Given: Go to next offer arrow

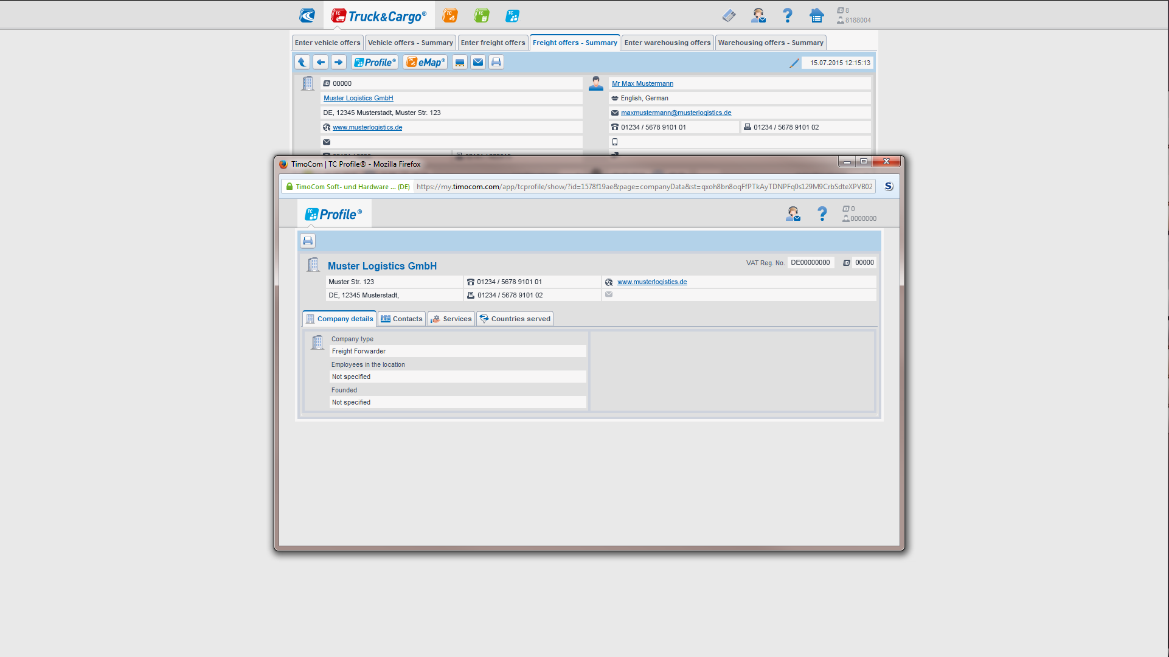Looking at the screenshot, I should tap(339, 62).
